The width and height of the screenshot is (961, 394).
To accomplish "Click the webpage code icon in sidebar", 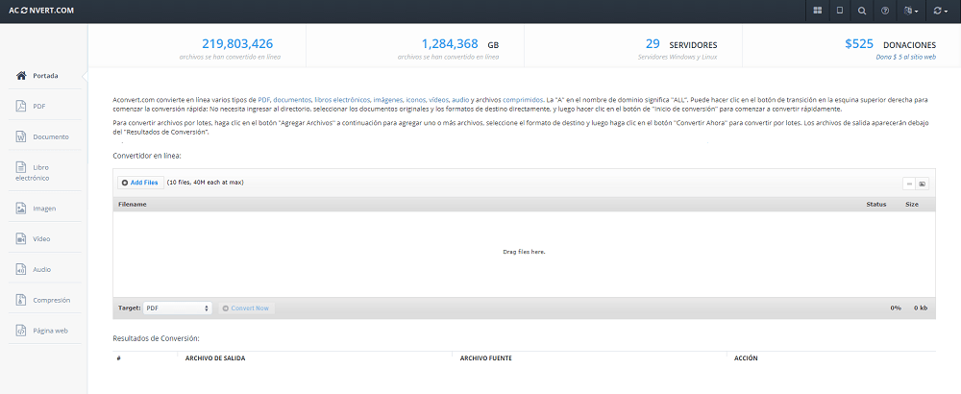I will tap(21, 331).
